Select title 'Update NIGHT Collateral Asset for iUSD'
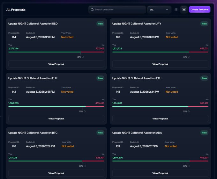The width and height of the screenshot is (217, 179). (33, 24)
